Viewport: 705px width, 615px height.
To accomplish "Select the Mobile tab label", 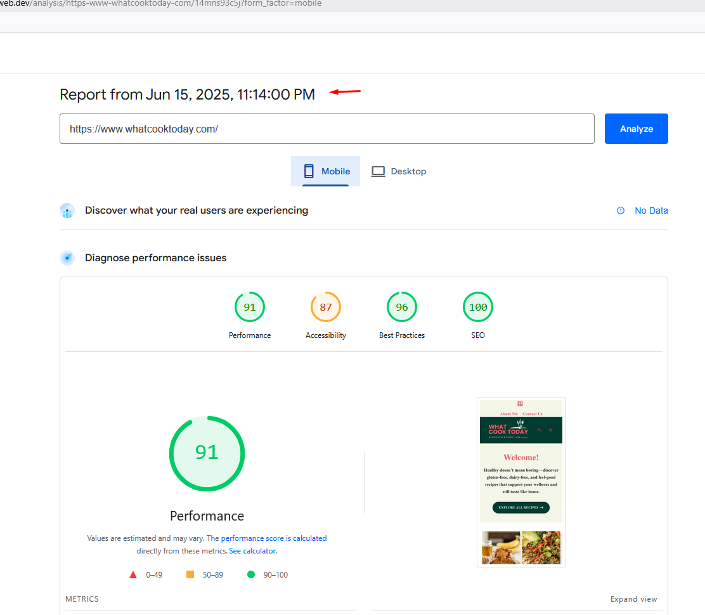I will click(335, 171).
